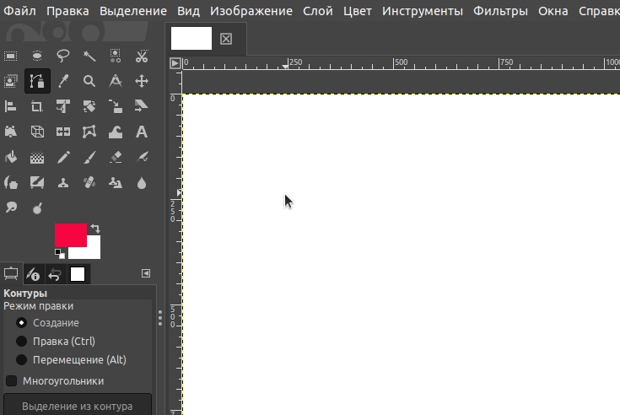Select the Perspective Clone tool
620x415 pixels.
point(116,183)
